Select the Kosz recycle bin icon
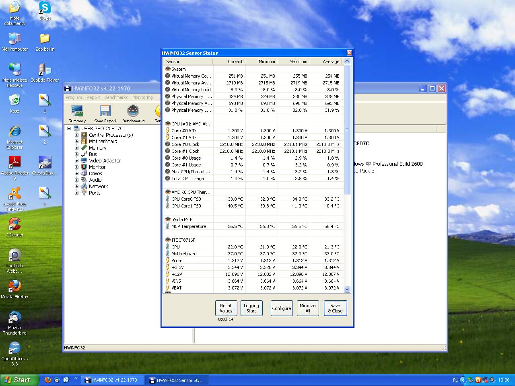 tap(14, 104)
